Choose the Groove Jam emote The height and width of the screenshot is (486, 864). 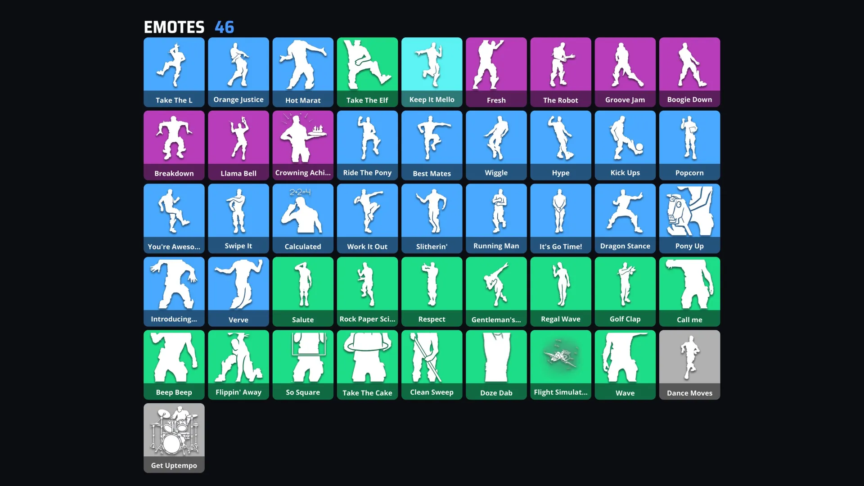coord(625,72)
